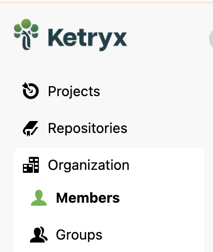213x252 pixels.
Task: Click the target-and-arrow Projects icon
Action: [x=30, y=91]
